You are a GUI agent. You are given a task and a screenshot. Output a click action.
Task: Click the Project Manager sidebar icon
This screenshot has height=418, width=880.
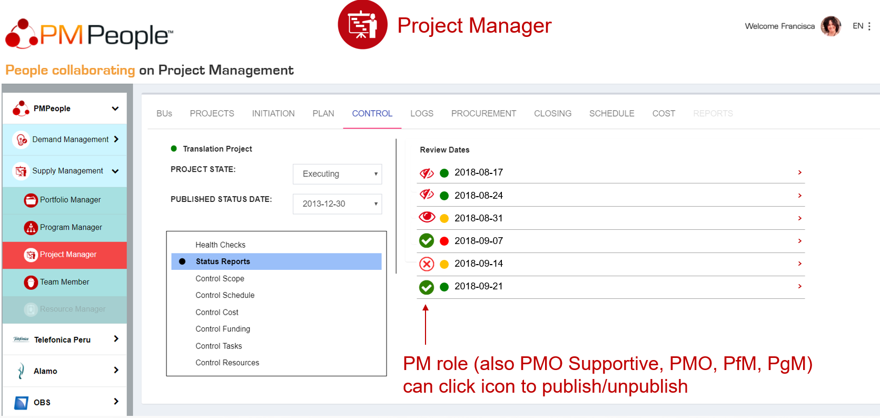[x=31, y=255]
